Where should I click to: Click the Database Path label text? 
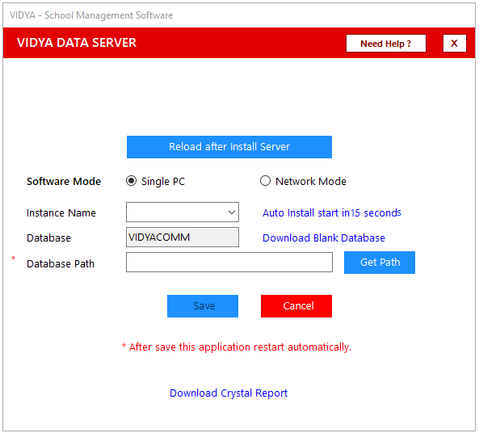pos(61,263)
